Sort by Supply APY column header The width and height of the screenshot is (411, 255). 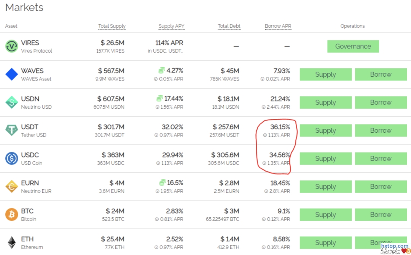coord(171,26)
